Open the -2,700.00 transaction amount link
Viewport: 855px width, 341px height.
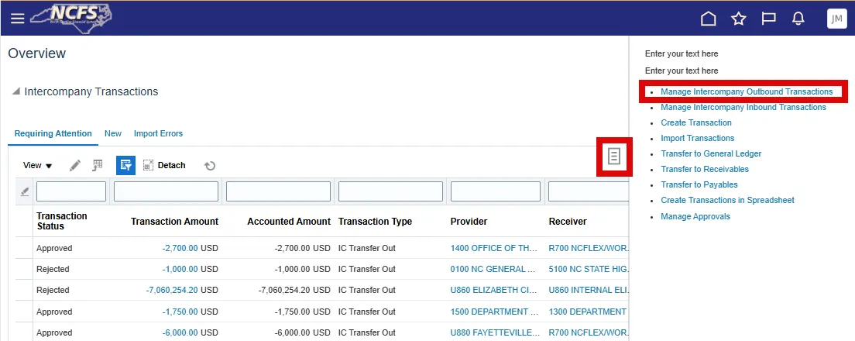tap(180, 248)
